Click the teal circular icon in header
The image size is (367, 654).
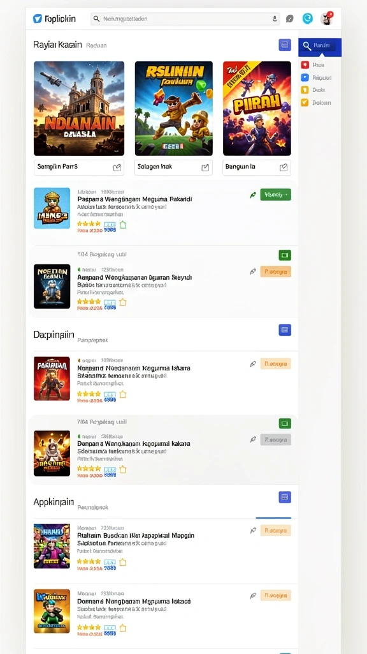[x=308, y=19]
